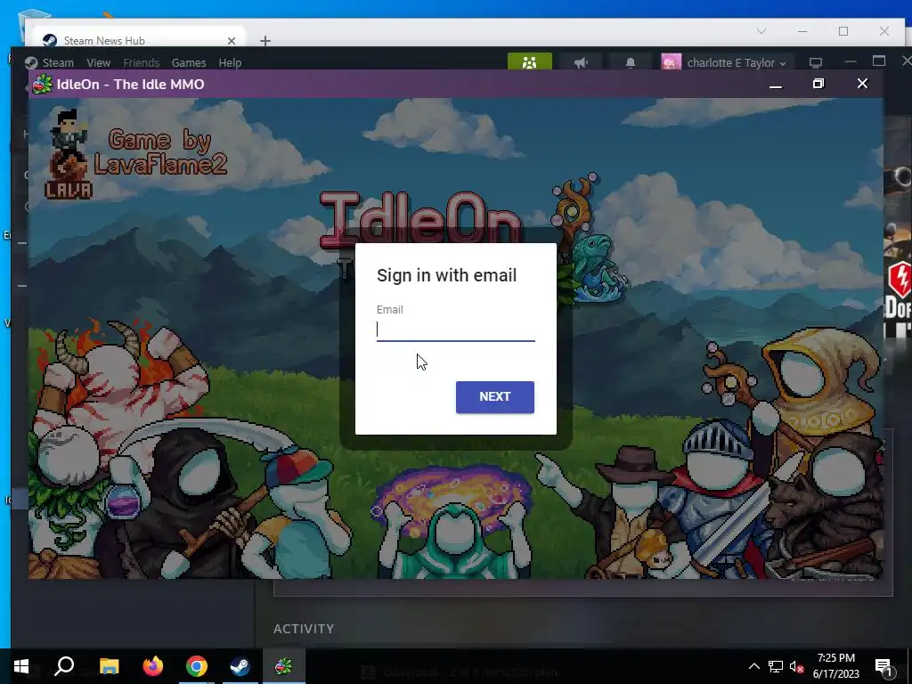The width and height of the screenshot is (912, 684).
Task: Expand the browser tab search chevron
Action: [761, 31]
